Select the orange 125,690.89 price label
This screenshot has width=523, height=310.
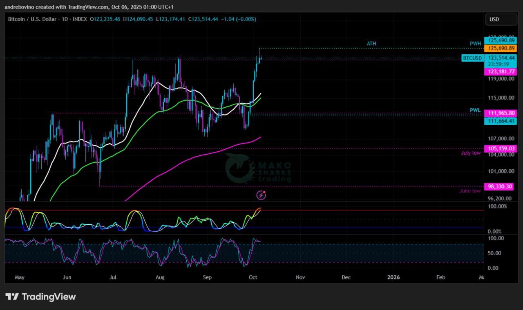pyautogui.click(x=501, y=48)
